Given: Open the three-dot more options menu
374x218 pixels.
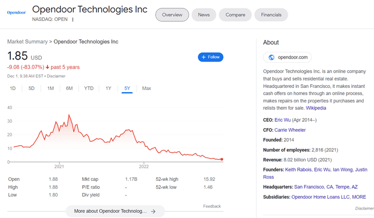Looking at the screenshot, I should pyautogui.click(x=73, y=20).
